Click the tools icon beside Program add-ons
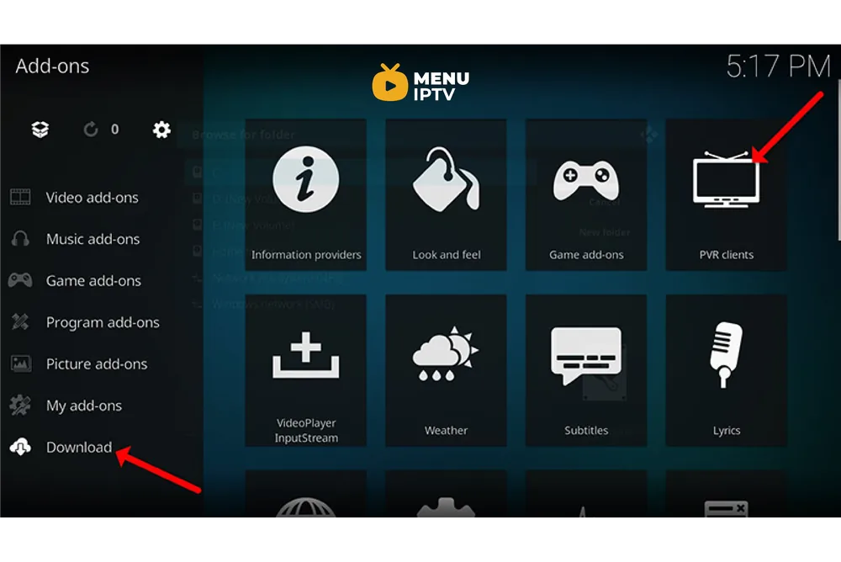The image size is (841, 562). click(x=20, y=321)
